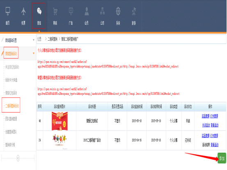Select the AD billboard advertising icon
227x170 pixels.
coord(71,11)
